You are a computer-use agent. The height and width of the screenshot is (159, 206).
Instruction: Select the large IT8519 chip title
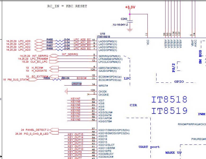[169, 111]
